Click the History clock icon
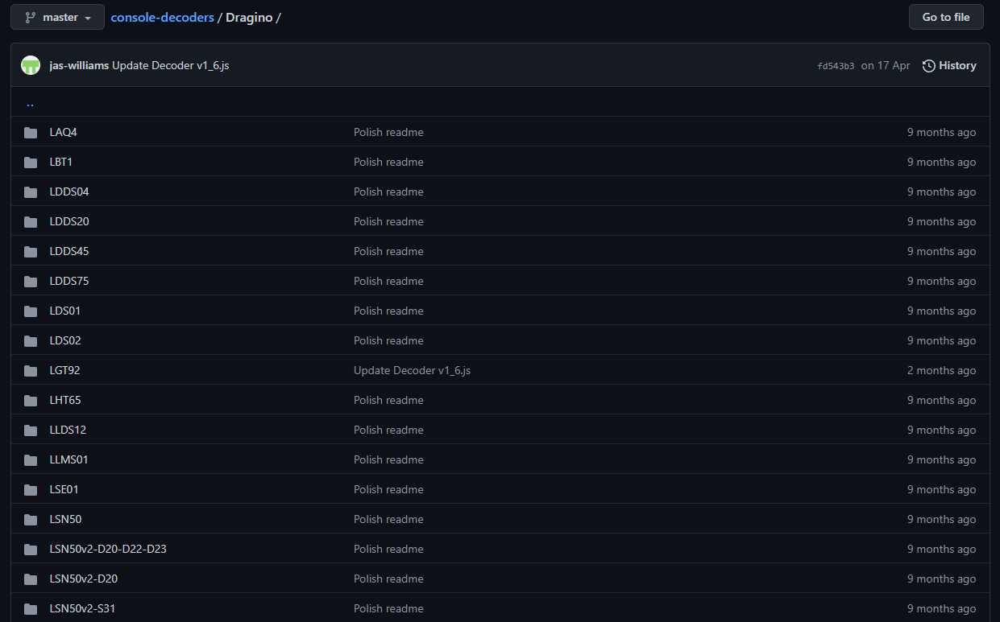Viewport: 1000px width, 622px height. [x=929, y=66]
